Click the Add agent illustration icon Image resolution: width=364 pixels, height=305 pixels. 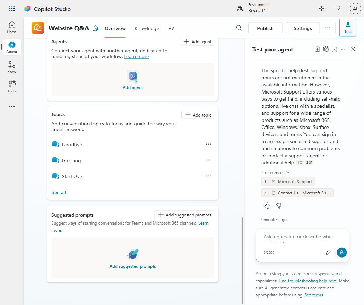point(133,77)
